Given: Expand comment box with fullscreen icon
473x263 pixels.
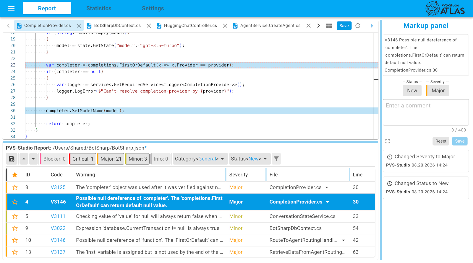Looking at the screenshot, I should click(x=388, y=141).
